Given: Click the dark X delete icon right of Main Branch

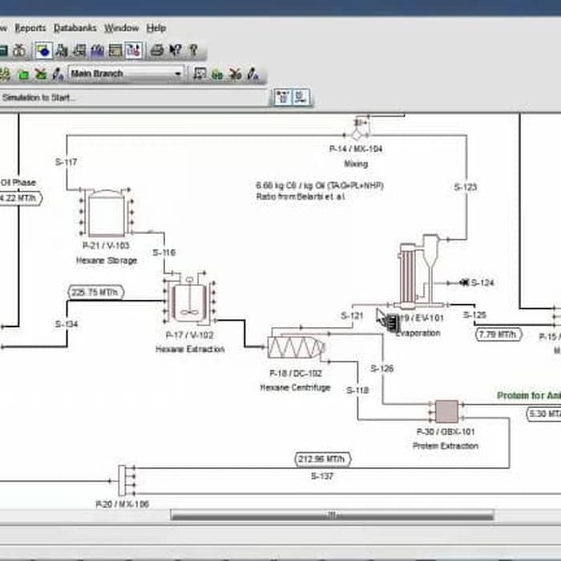Looking at the screenshot, I should pos(236,75).
